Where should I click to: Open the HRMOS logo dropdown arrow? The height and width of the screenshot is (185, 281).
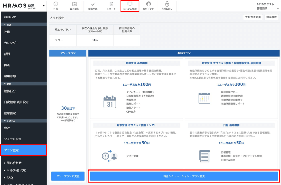click(44, 6)
